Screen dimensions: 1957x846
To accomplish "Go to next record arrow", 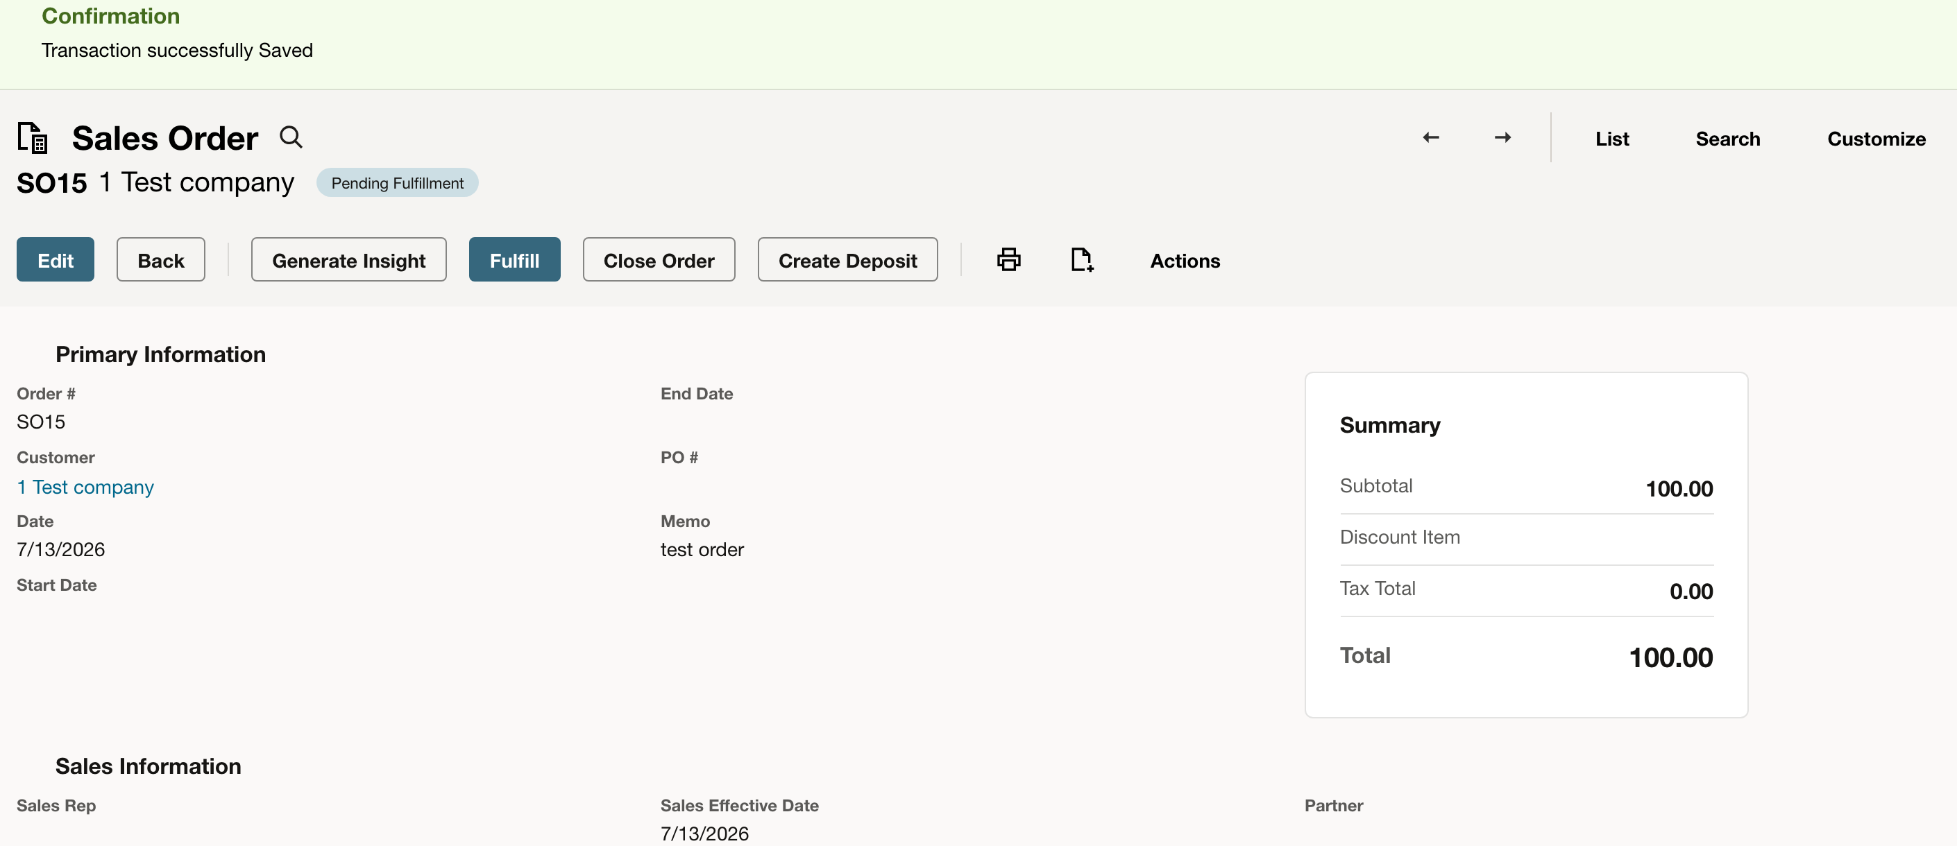I will point(1502,137).
